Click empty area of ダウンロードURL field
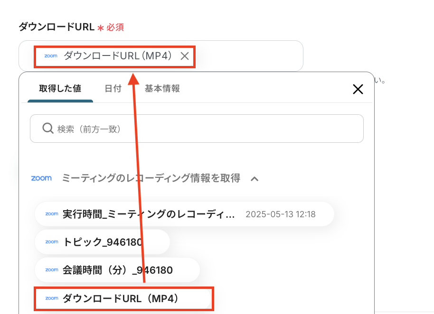Image resolution: width=434 pixels, height=314 pixels. pyautogui.click(x=247, y=56)
